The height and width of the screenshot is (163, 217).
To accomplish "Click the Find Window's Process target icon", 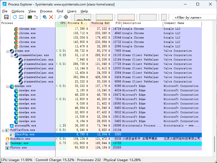I will tap(66, 17).
